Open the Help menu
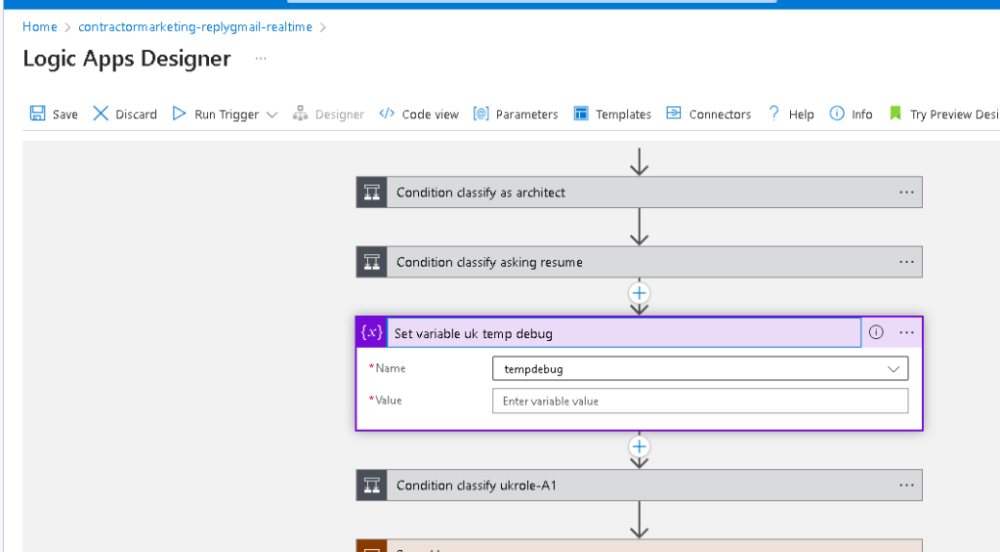 [x=791, y=114]
